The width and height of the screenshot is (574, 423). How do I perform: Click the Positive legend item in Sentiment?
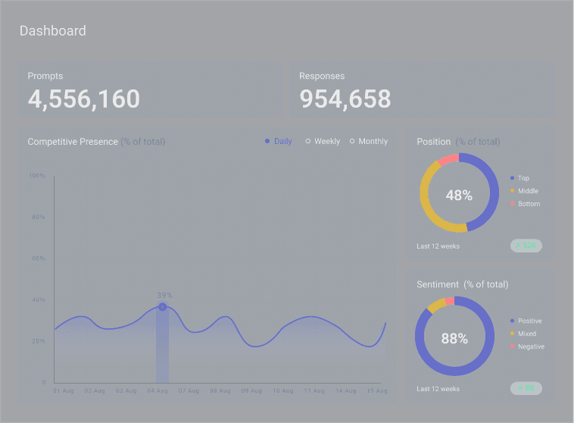[529, 321]
